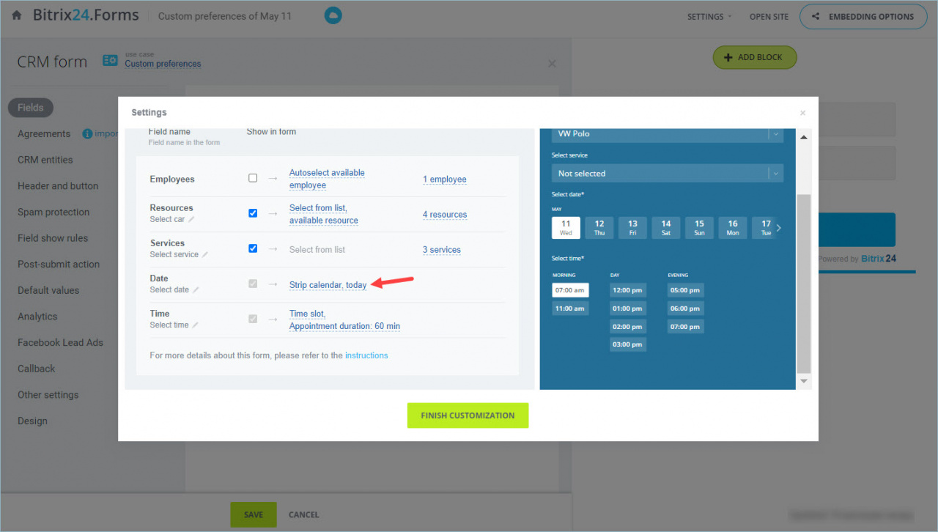
Task: Open the Spam protection section
Action: pos(53,212)
